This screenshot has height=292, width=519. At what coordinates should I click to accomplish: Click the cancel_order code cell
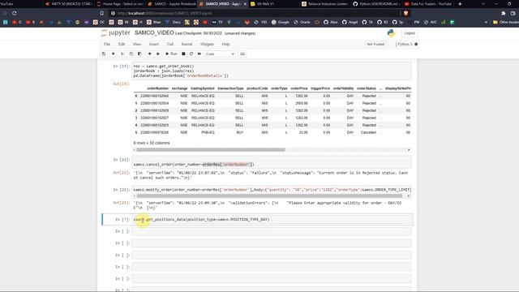coord(272,162)
